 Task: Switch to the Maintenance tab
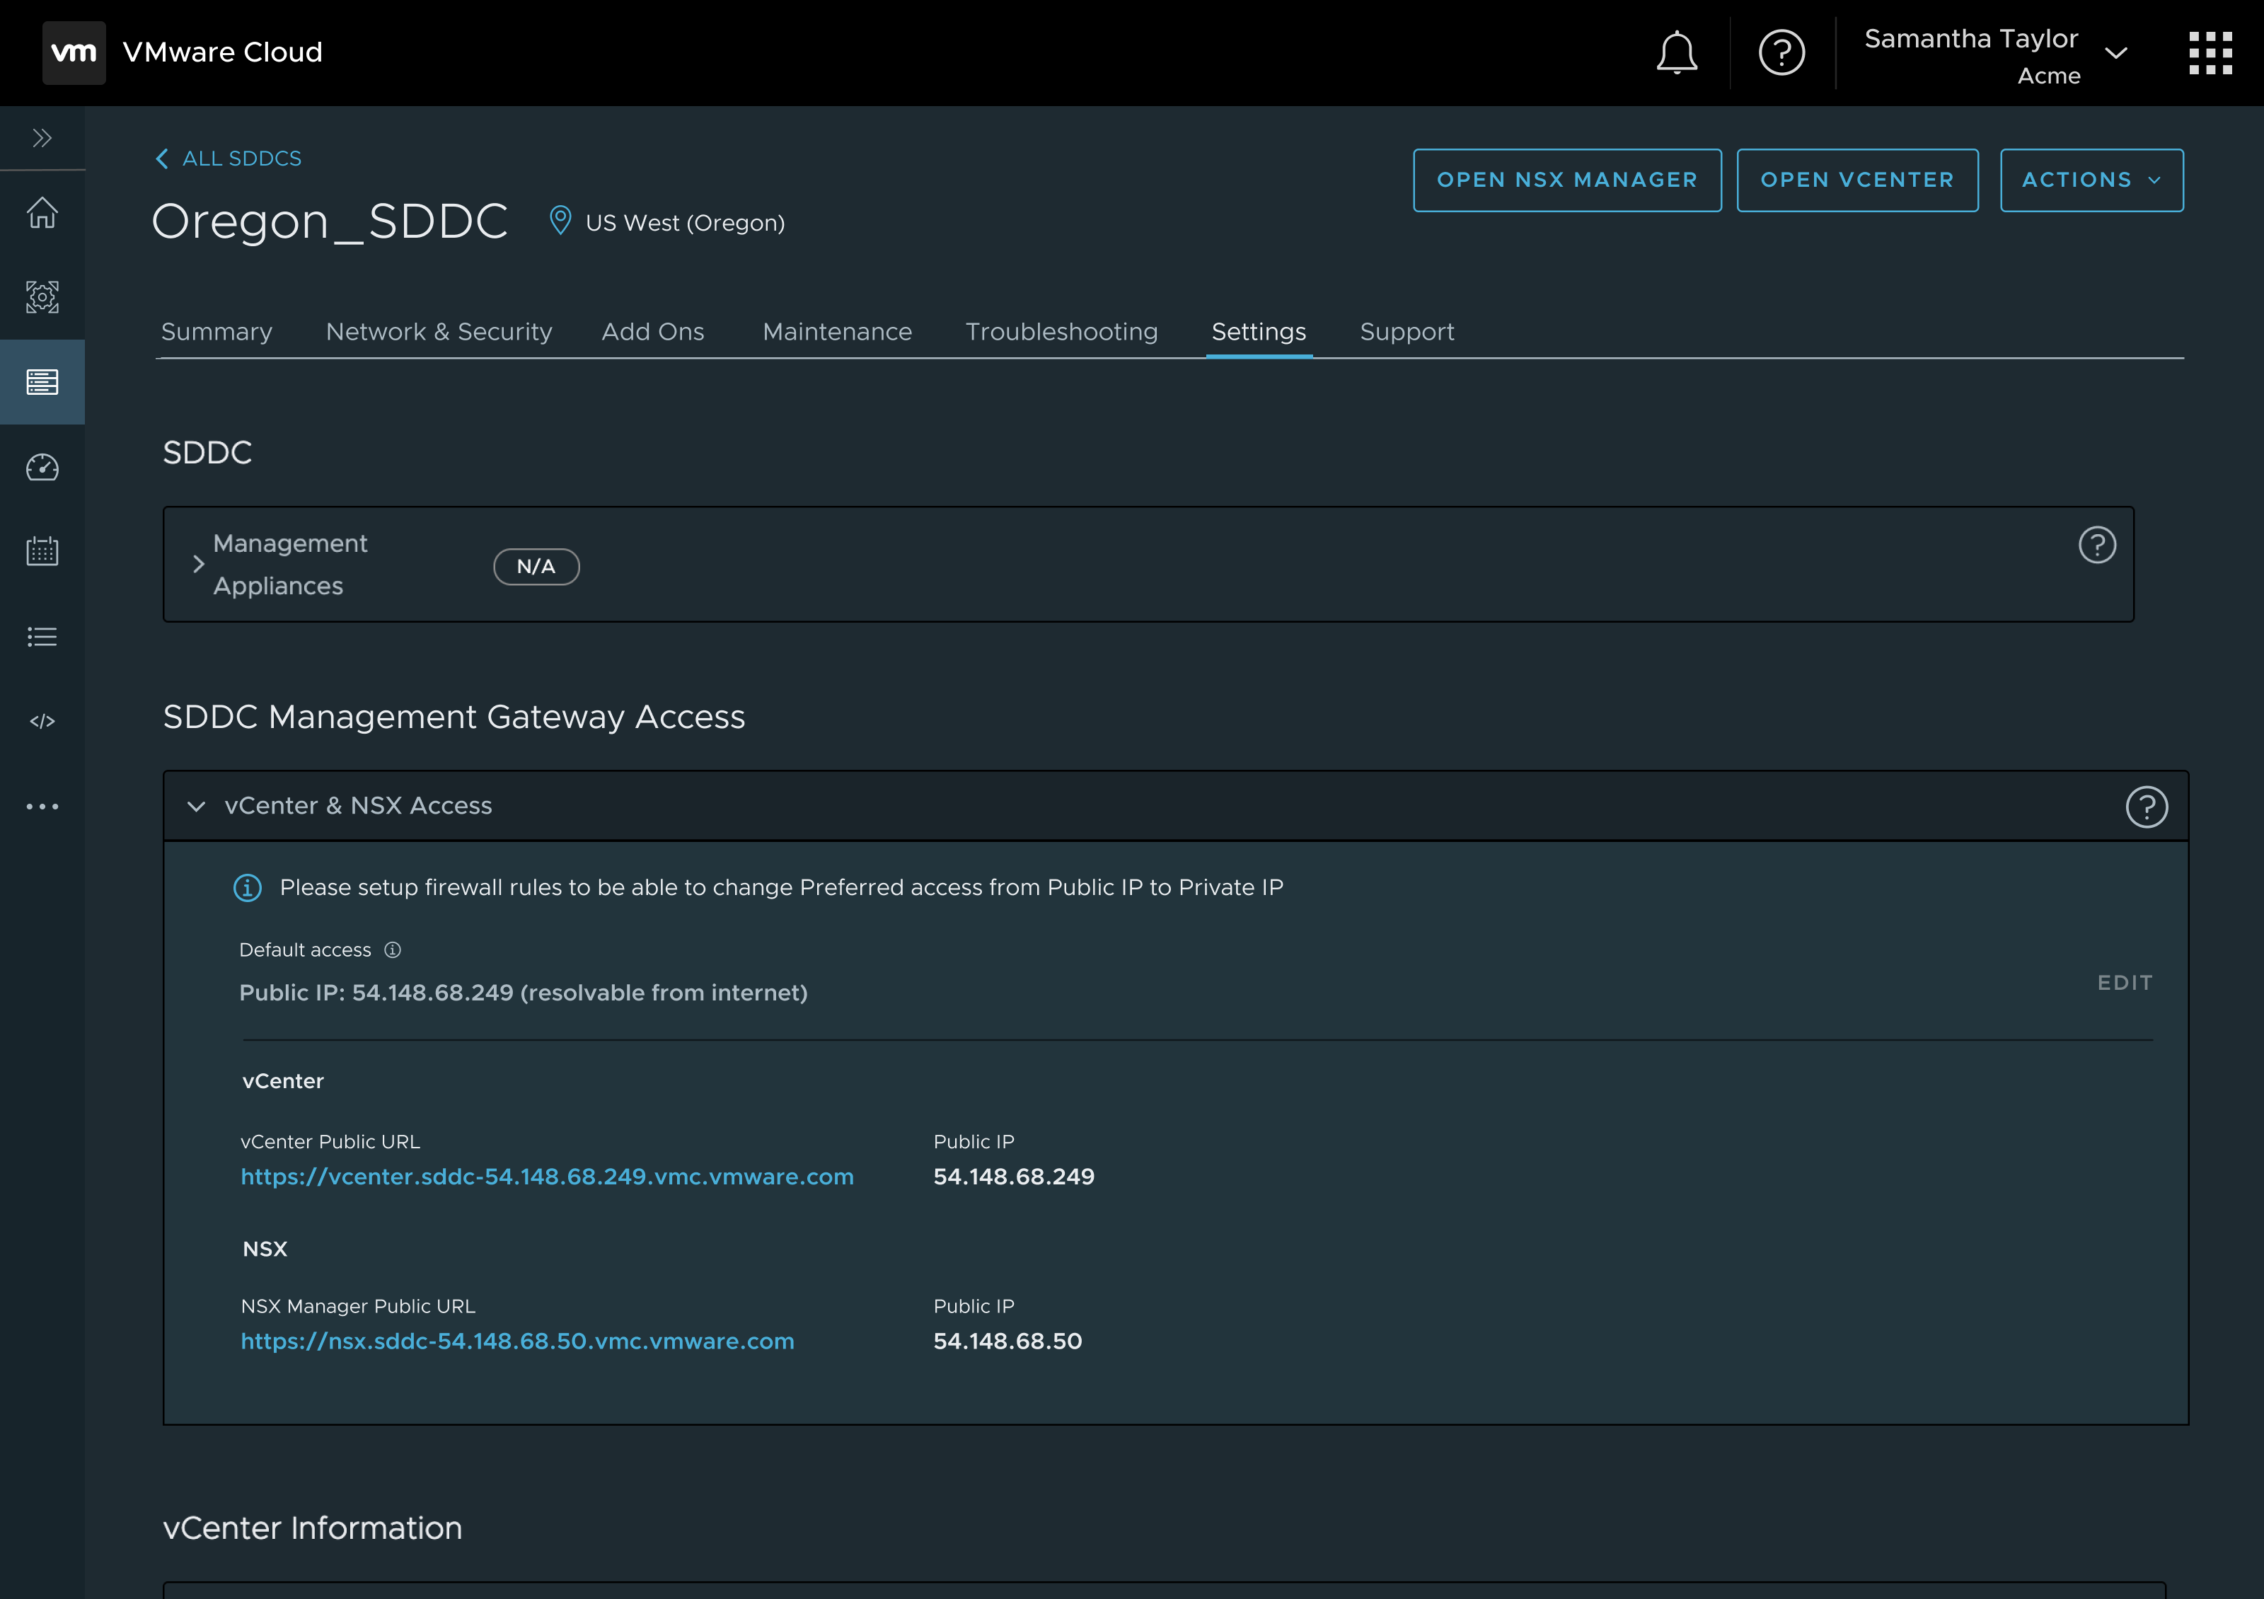click(837, 333)
